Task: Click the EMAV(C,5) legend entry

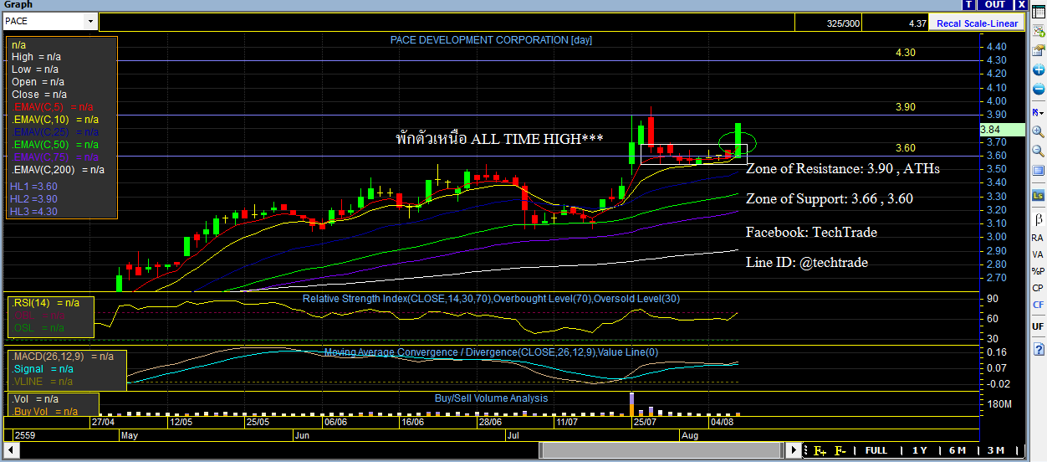Action: tap(52, 107)
